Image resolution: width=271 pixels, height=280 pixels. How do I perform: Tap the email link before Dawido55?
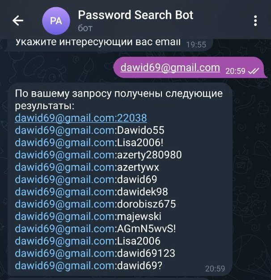pyautogui.click(x=65, y=130)
